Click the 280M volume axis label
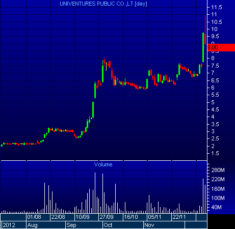235x229 pixels. point(218,170)
